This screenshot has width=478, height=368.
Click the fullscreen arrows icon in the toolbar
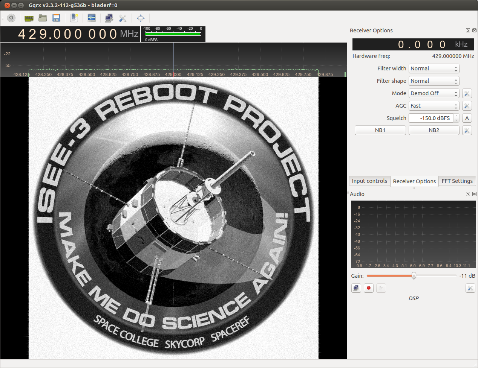tap(141, 18)
